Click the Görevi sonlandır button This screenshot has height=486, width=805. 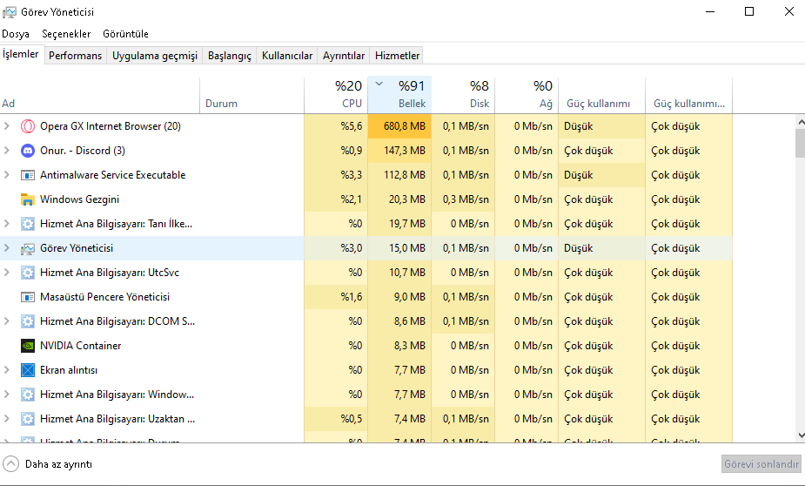[761, 464]
